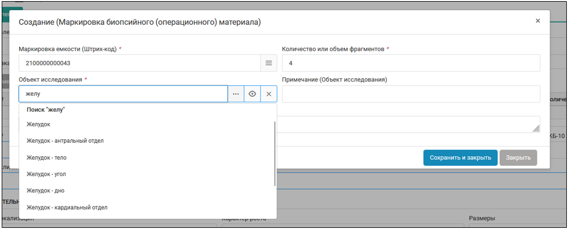
Task: Click the dropdown list scrollbar
Action: tap(275, 152)
